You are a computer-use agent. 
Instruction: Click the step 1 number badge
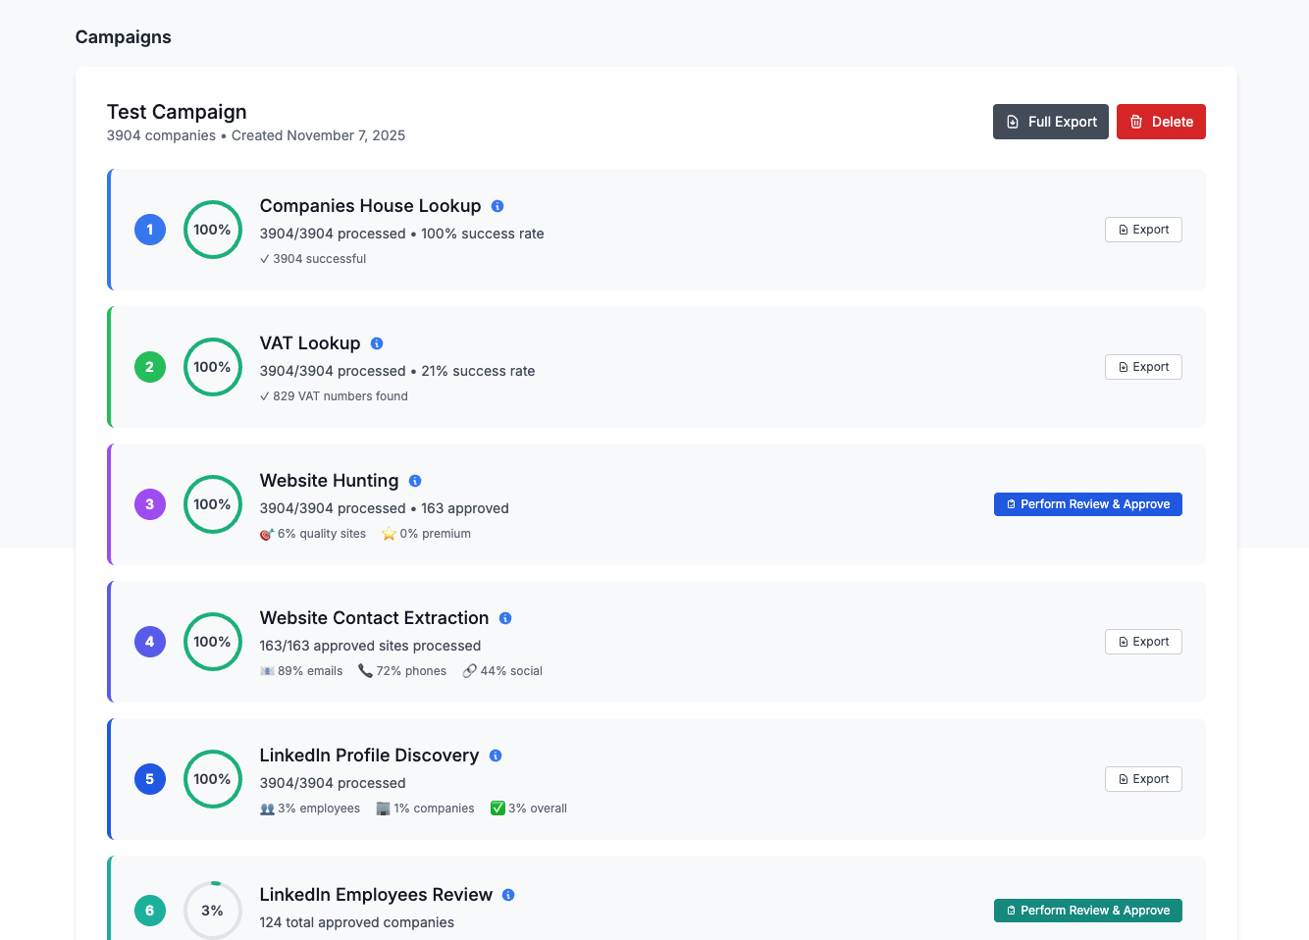coord(150,230)
